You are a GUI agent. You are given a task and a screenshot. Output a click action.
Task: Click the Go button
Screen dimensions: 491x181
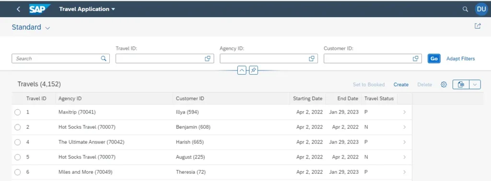(434, 58)
